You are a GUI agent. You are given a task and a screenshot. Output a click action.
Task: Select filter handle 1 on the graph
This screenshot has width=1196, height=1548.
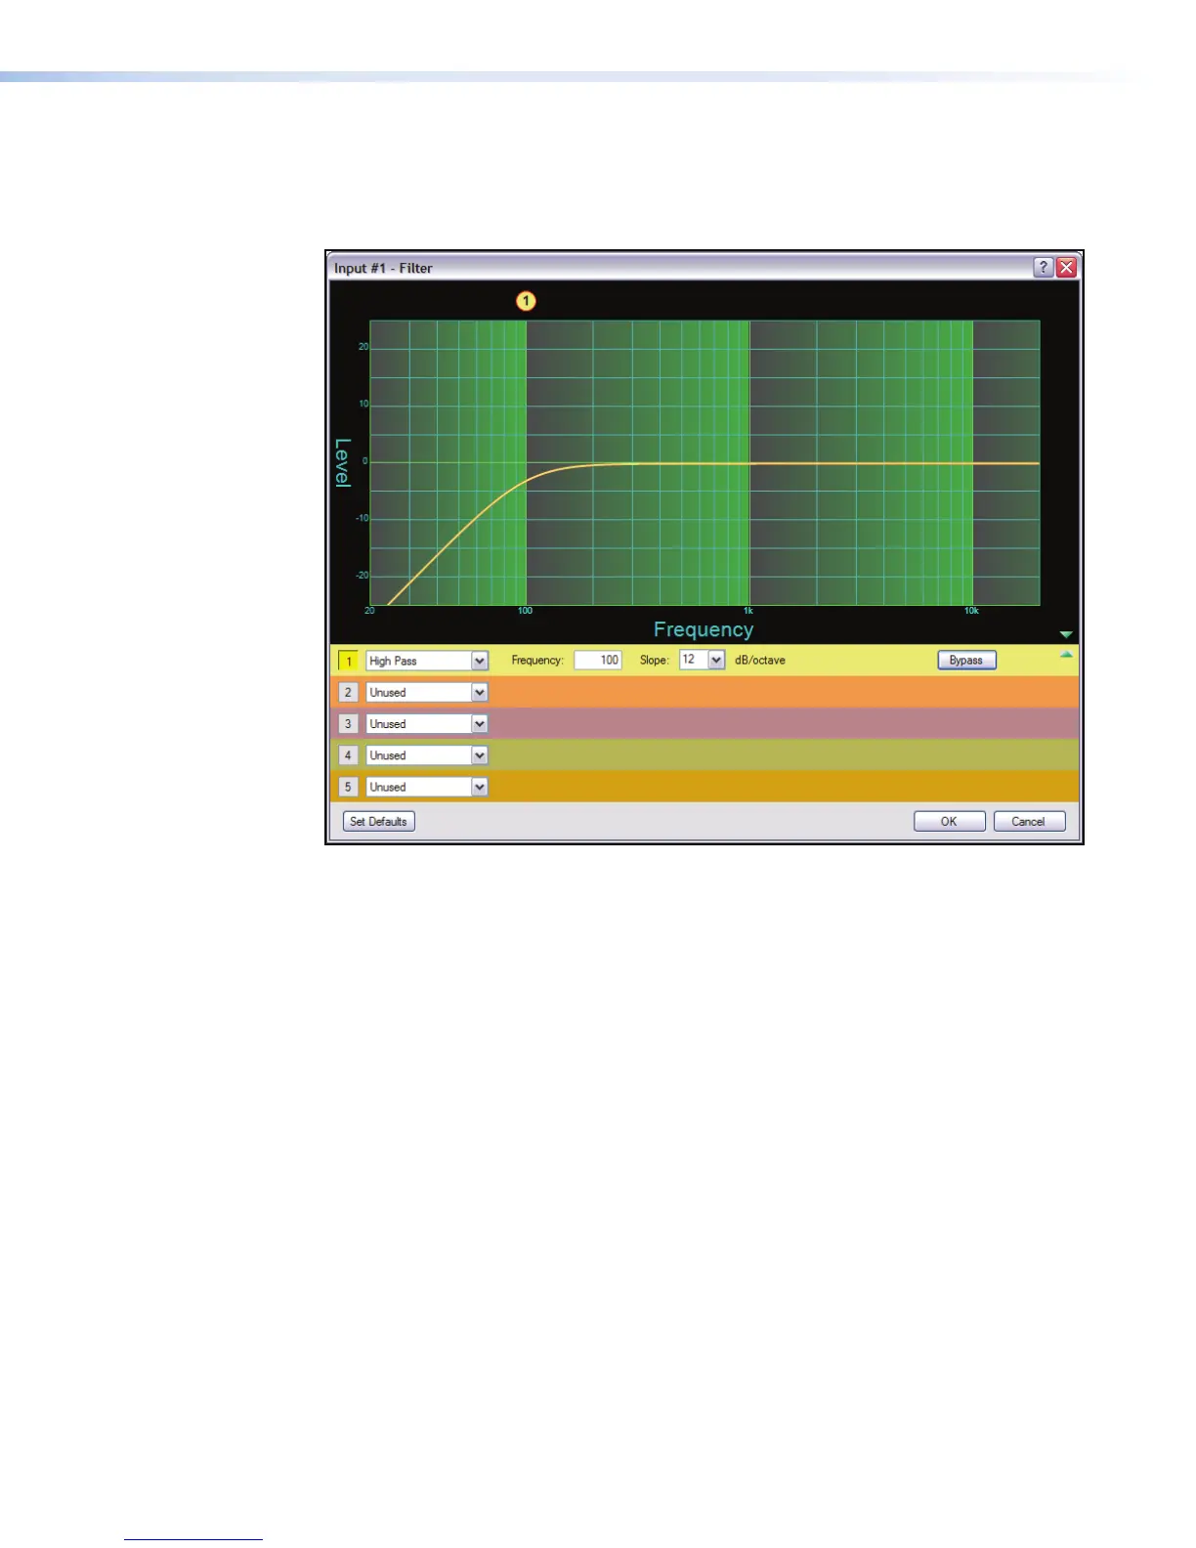point(526,301)
